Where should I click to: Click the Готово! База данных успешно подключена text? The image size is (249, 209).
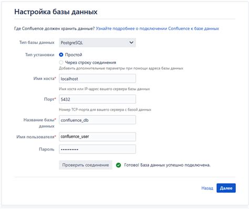pyautogui.click(x=167, y=165)
